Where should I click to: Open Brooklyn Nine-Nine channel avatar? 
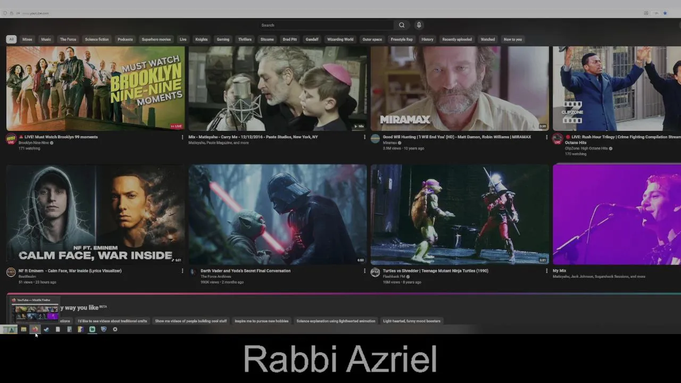click(11, 139)
